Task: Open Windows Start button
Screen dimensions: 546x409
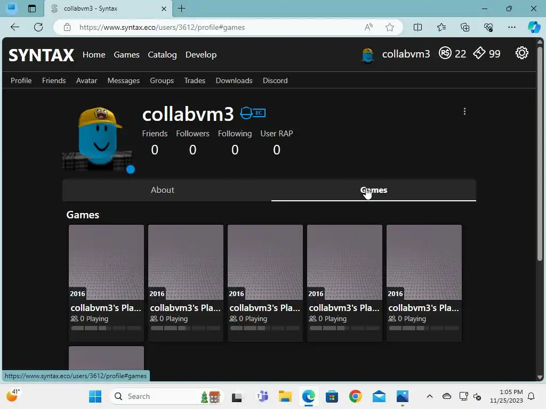Action: [95, 396]
